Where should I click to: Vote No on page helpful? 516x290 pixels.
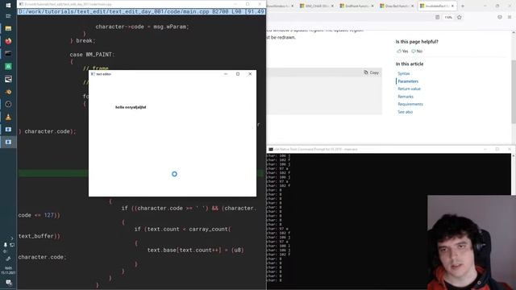417,52
